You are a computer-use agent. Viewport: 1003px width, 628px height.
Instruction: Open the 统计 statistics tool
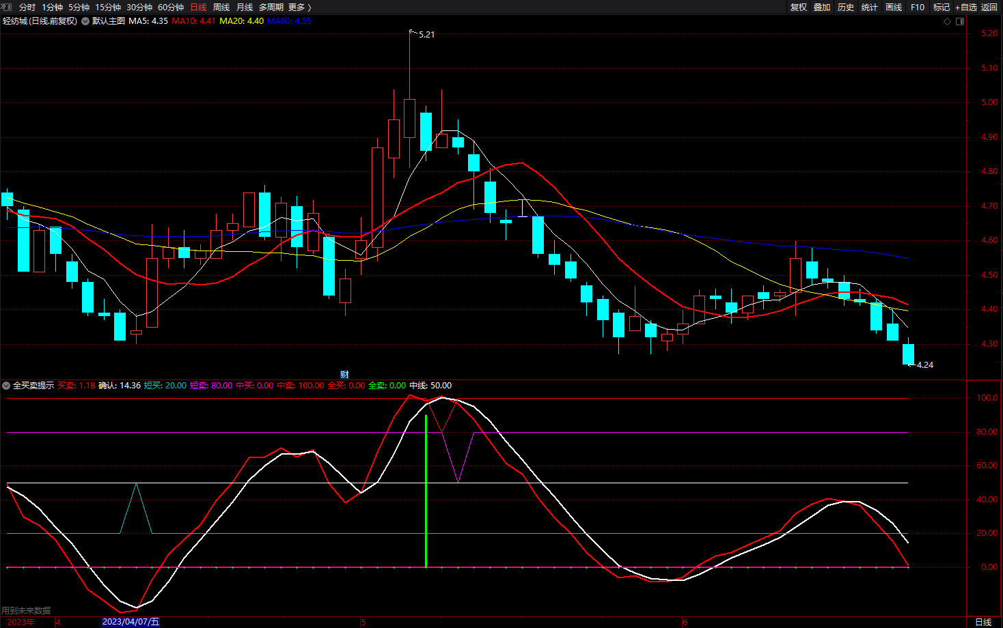coord(870,7)
